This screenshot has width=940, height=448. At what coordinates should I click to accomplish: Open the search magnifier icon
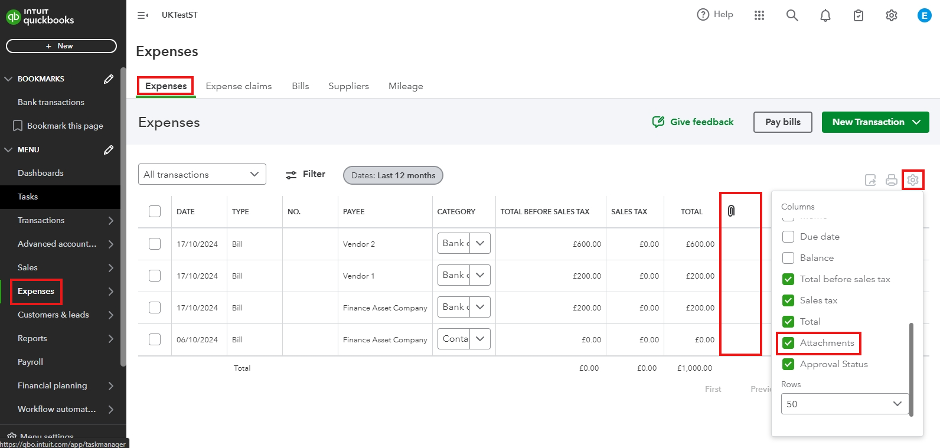click(792, 15)
